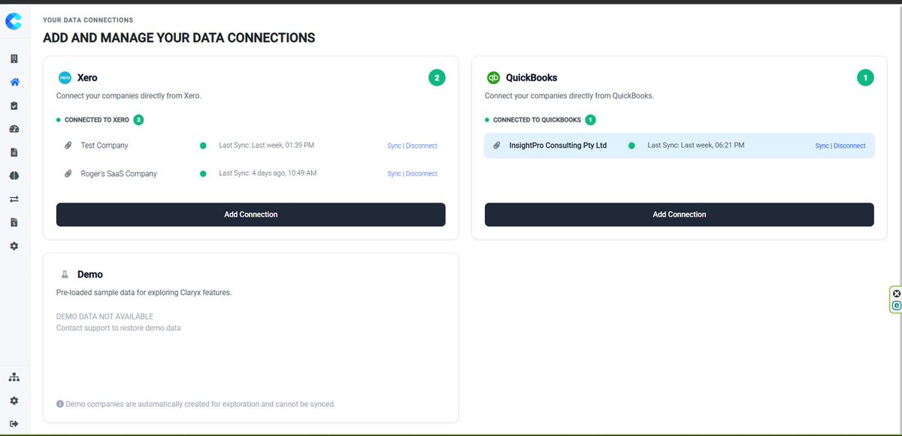Screen dimensions: 902x436
Task: Click the Demo card title text
Action: tap(90, 275)
